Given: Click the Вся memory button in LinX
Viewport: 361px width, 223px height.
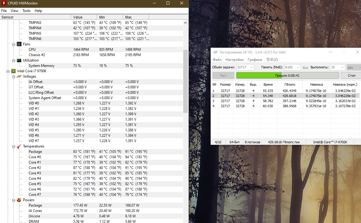Looking at the screenshot, I should pos(305,67).
